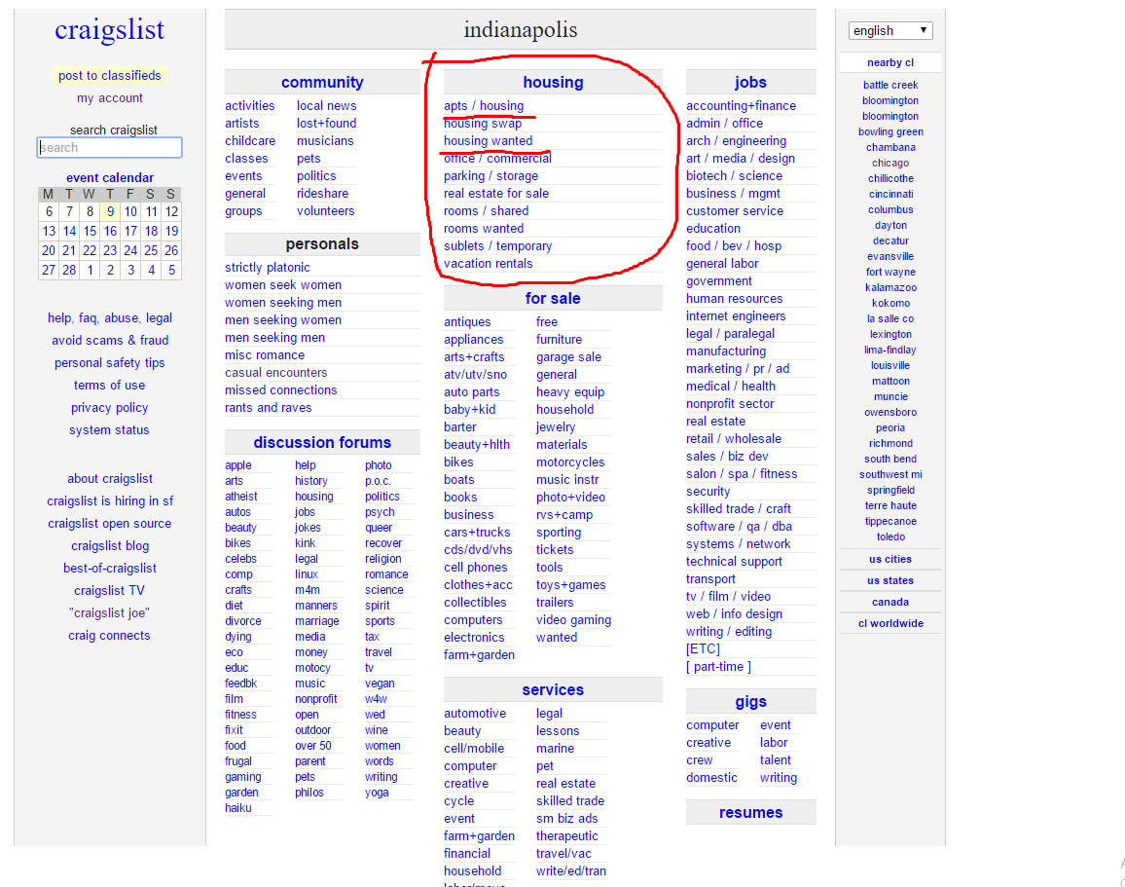The width and height of the screenshot is (1125, 887).
Task: Open the personals category header
Action: [322, 244]
